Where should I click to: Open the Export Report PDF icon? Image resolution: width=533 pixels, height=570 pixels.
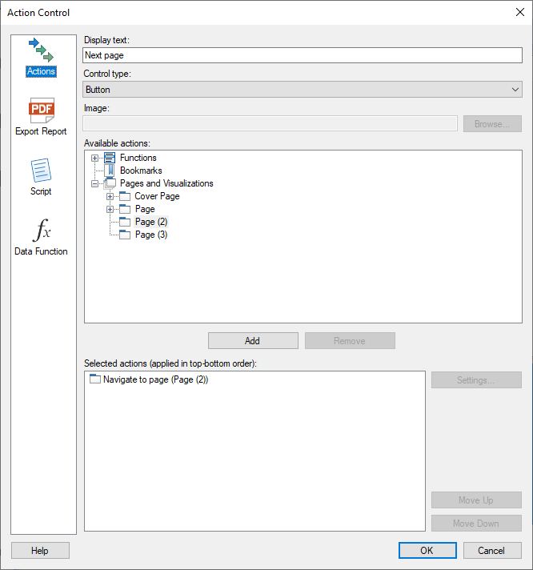(x=42, y=110)
